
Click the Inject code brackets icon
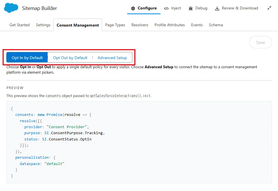pos(166,8)
